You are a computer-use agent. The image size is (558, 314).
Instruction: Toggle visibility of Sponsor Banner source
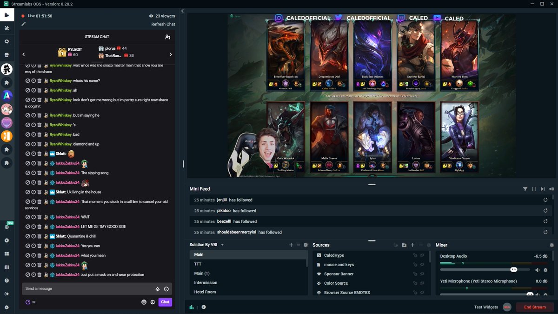(423, 274)
